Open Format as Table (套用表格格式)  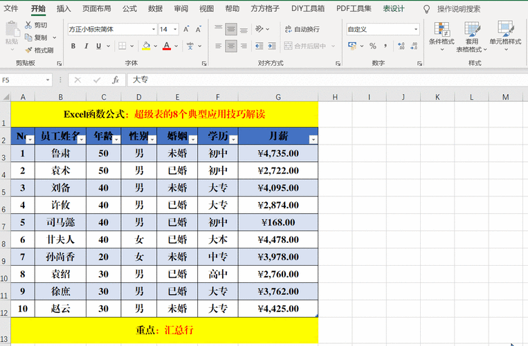[x=472, y=37]
